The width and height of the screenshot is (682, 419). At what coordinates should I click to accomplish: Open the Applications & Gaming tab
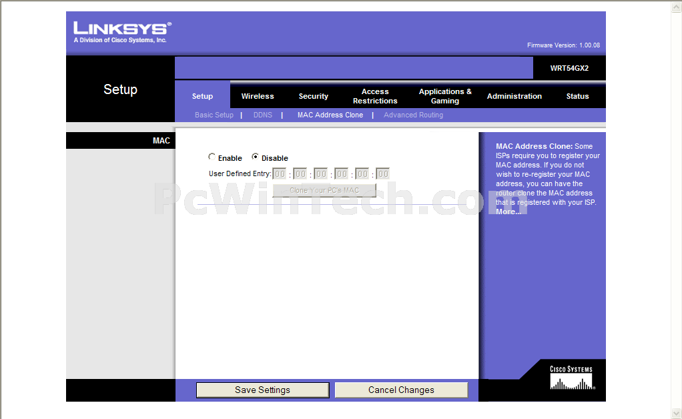[x=445, y=96]
